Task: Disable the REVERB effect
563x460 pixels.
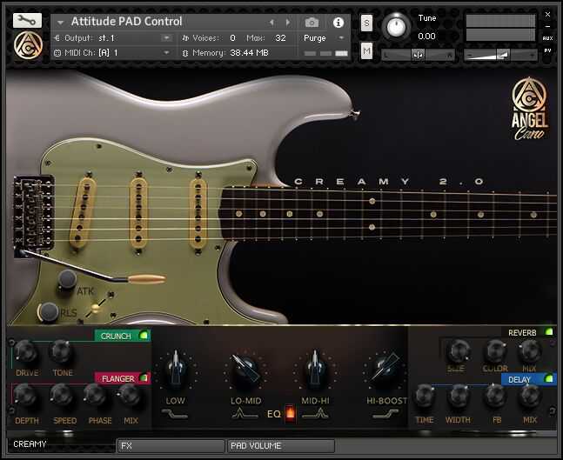Action: click(548, 332)
